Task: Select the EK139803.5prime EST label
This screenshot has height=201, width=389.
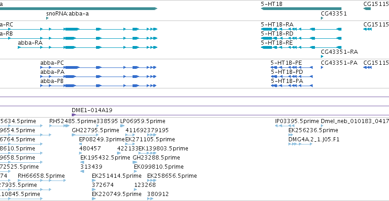Action: coord(163,149)
